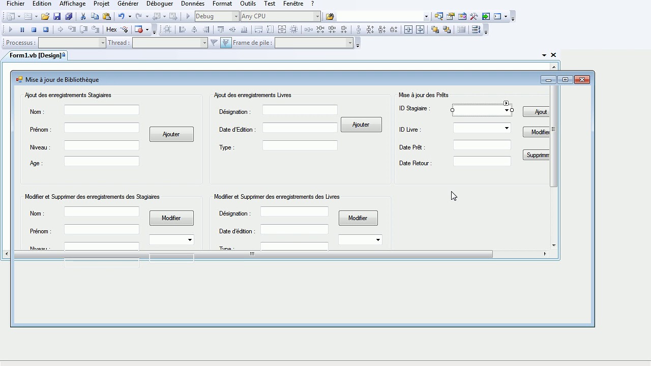Click Modifier button in Livres section
651x366 pixels.
point(358,218)
